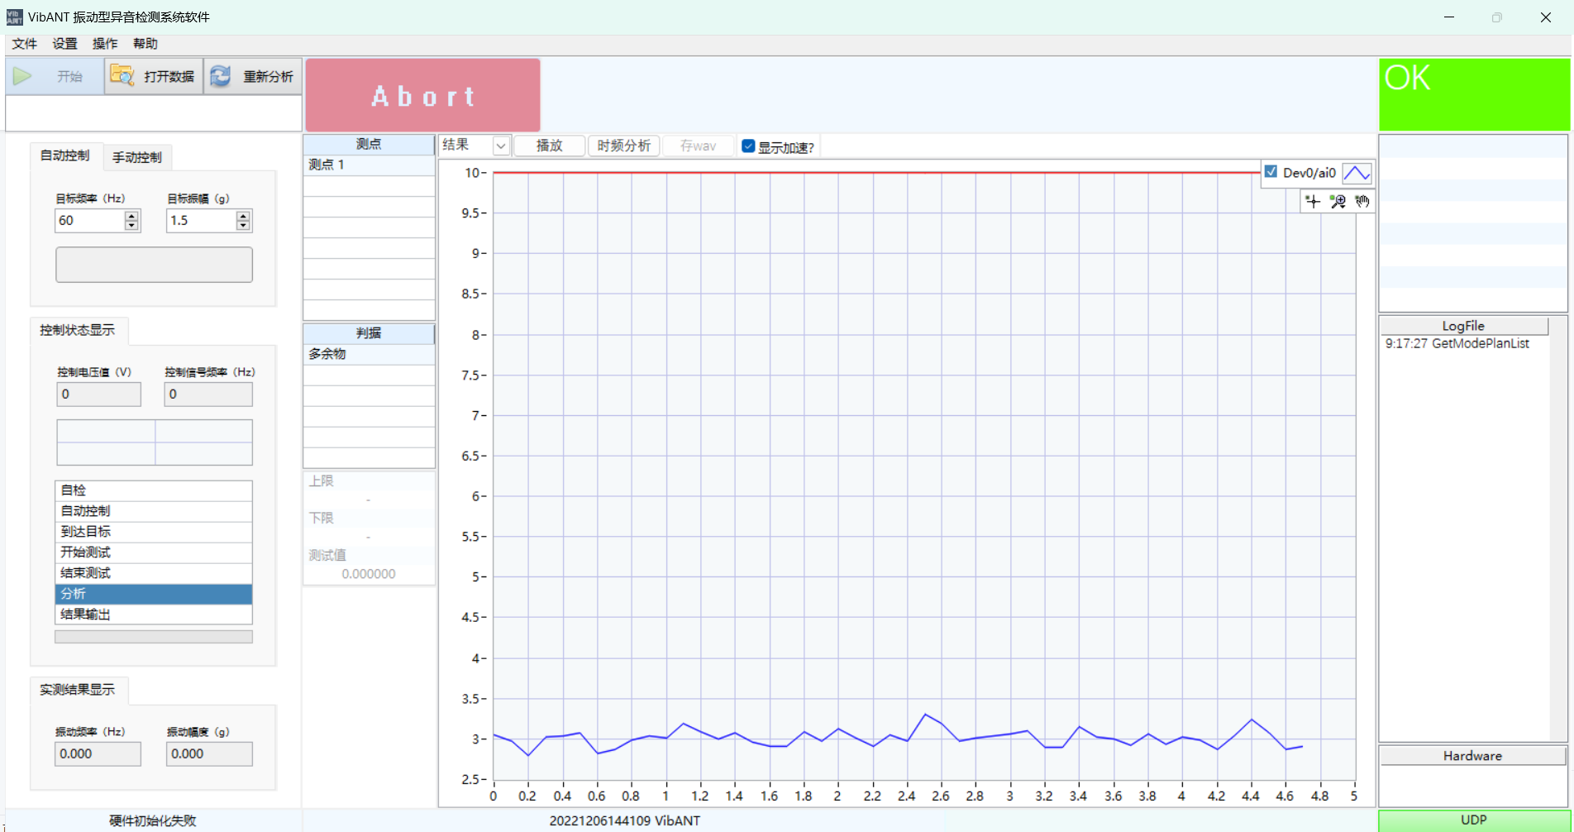Click the 时频分析 button

623,146
